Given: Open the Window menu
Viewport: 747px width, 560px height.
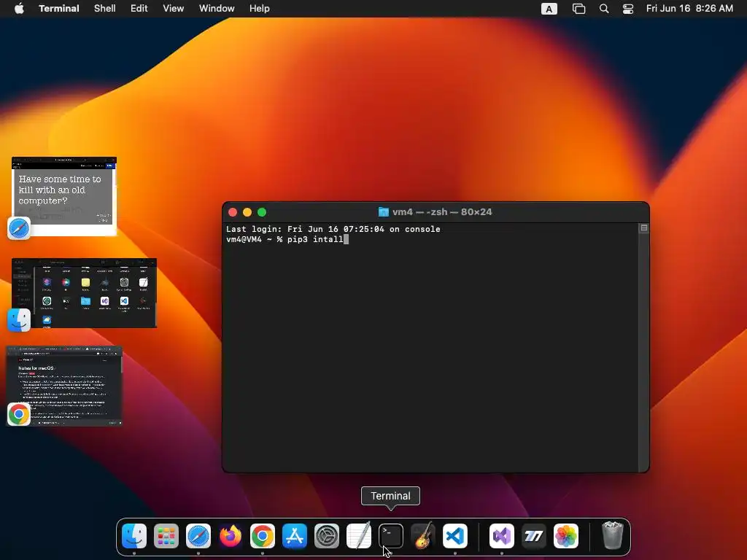Looking at the screenshot, I should [217, 8].
